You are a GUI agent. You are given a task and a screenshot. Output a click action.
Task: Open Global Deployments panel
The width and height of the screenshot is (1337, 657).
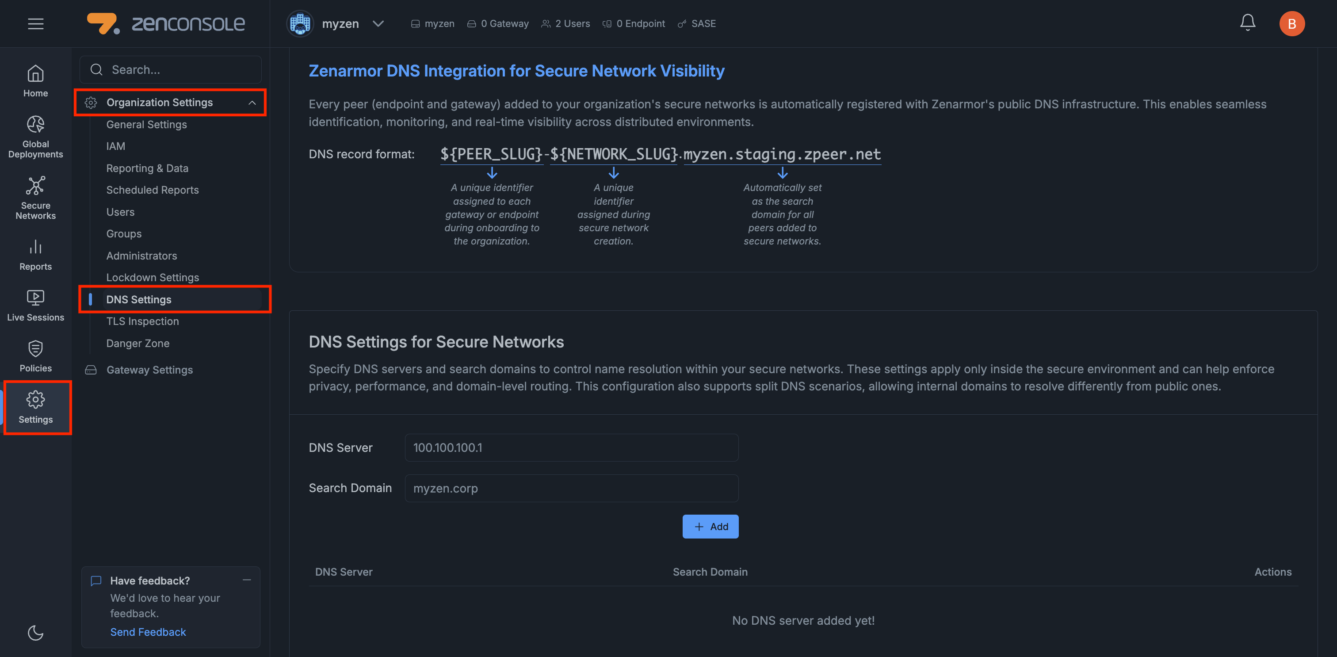coord(35,136)
